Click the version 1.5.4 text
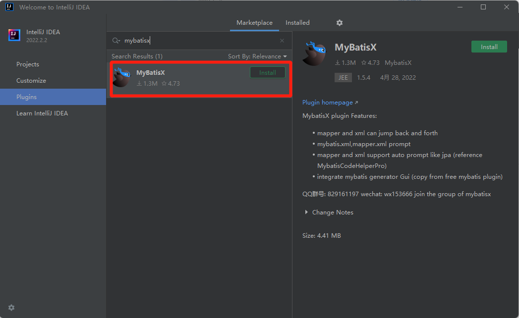 point(363,78)
